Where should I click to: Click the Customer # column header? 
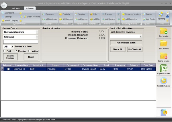[x=73, y=66]
